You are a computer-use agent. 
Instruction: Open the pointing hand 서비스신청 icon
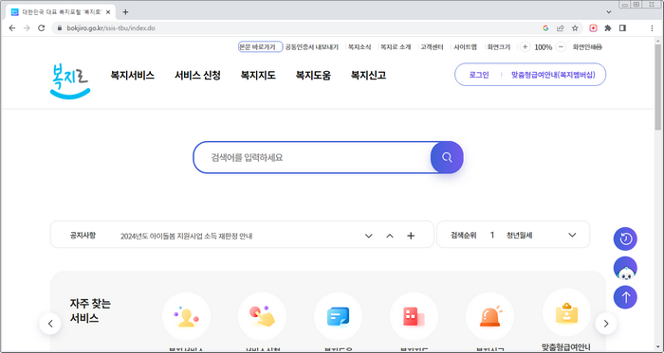coord(262,316)
